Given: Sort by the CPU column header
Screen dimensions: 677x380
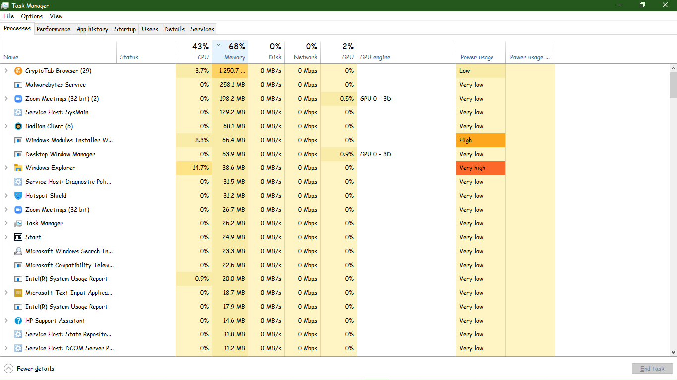Looking at the screenshot, I should [194, 52].
